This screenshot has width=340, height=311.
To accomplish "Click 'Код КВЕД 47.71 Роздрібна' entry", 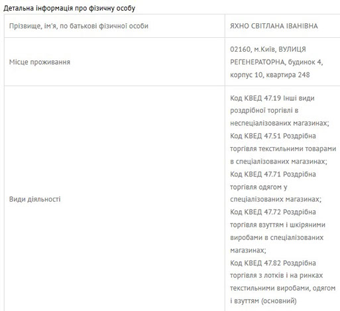I will pos(273,174).
